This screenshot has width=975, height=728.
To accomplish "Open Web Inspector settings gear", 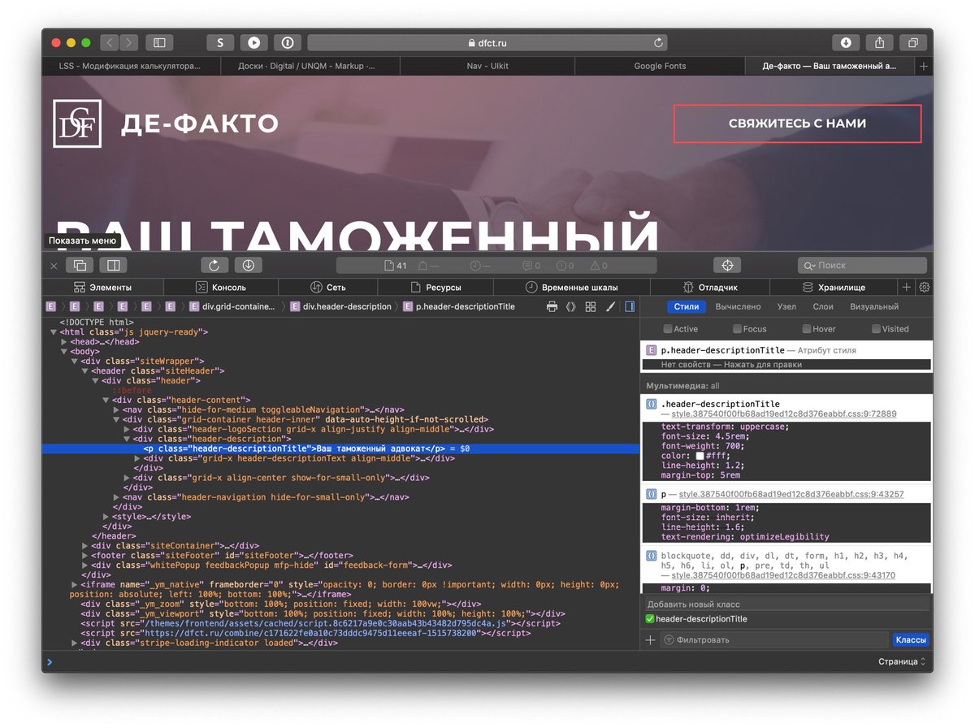I will 924,287.
